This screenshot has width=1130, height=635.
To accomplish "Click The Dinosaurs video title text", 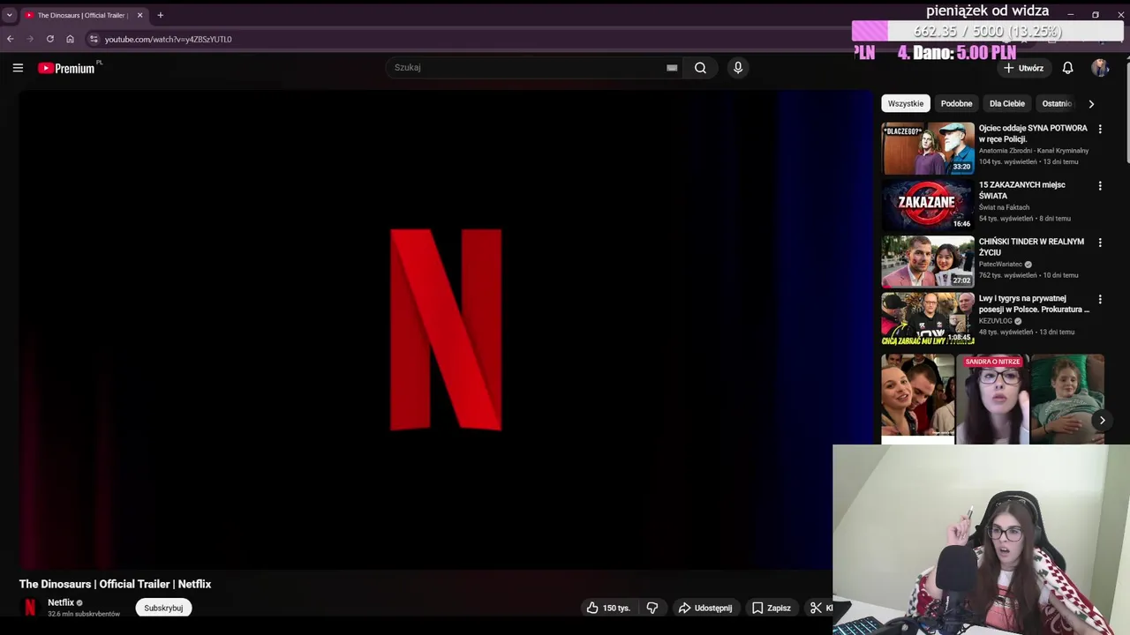I will (x=115, y=584).
